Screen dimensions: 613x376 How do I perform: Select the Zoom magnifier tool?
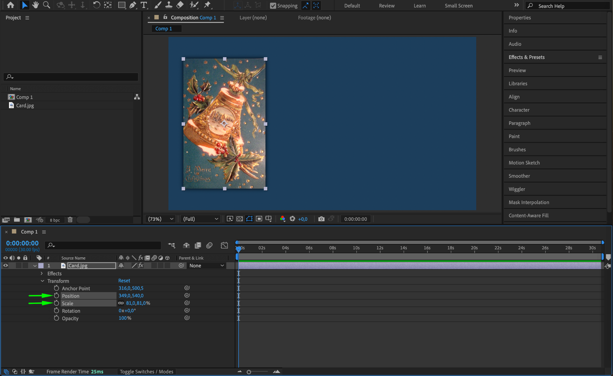click(46, 5)
